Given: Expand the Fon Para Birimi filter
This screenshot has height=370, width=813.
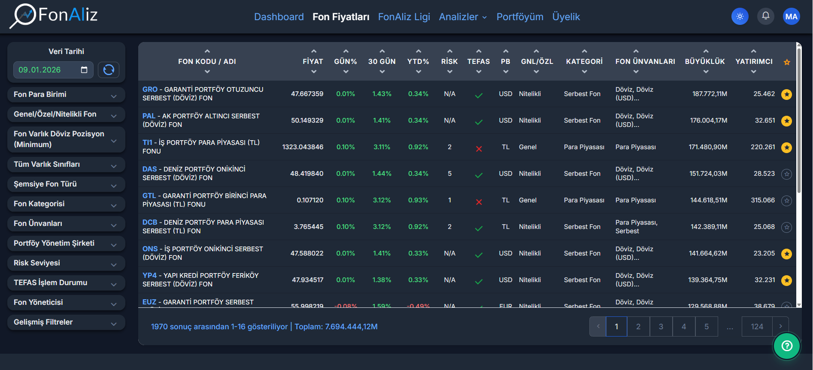Looking at the screenshot, I should point(66,95).
